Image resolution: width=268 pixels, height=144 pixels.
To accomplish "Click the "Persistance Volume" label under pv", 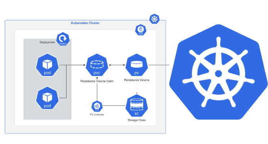I will tap(137, 79).
